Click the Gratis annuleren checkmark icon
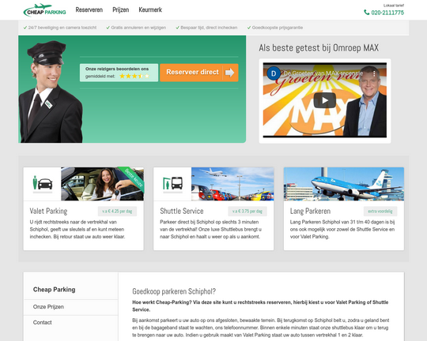The width and height of the screenshot is (427, 341). point(108,28)
